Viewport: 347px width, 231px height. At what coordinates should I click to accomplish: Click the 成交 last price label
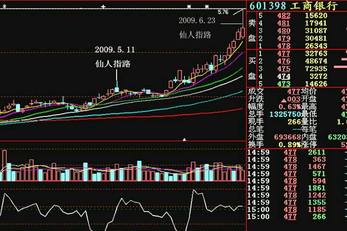(x=255, y=91)
